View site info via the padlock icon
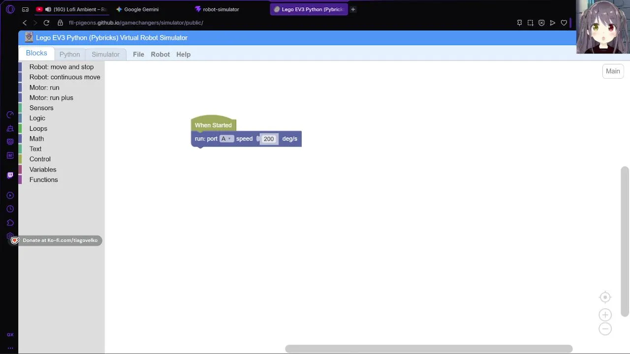The width and height of the screenshot is (630, 354). pyautogui.click(x=60, y=23)
